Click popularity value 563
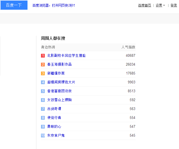 pyautogui.click(x=132, y=109)
